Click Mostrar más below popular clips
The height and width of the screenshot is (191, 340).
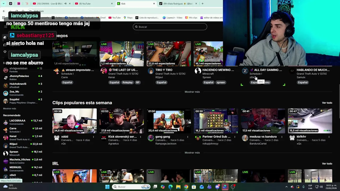192,153
